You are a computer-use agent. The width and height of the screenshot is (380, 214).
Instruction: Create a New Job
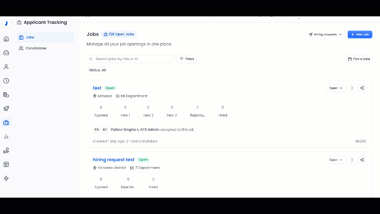pos(360,34)
